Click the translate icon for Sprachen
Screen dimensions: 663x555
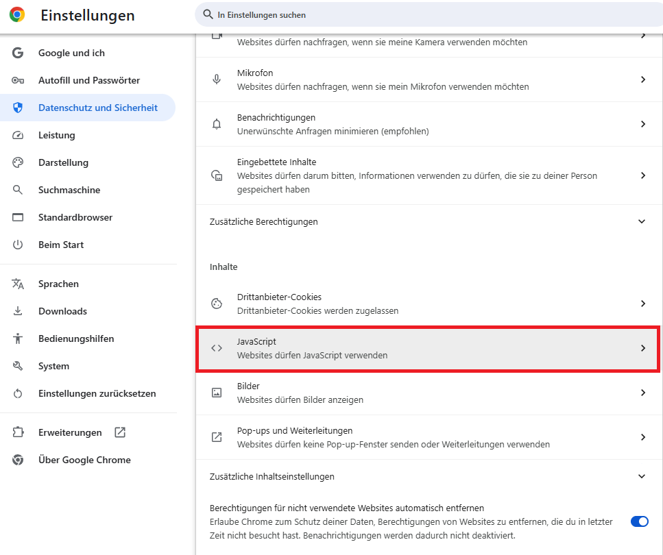tap(18, 284)
